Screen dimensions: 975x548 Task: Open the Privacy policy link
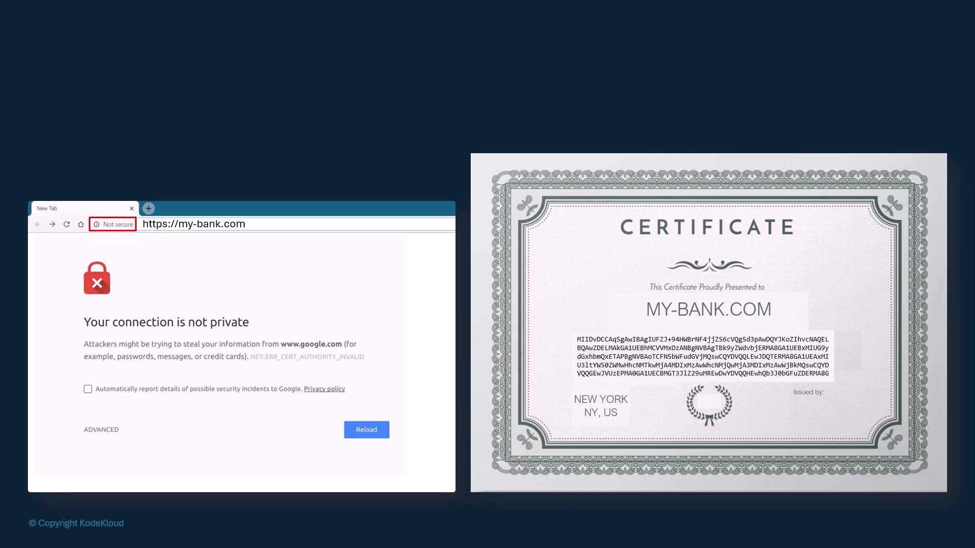point(324,389)
